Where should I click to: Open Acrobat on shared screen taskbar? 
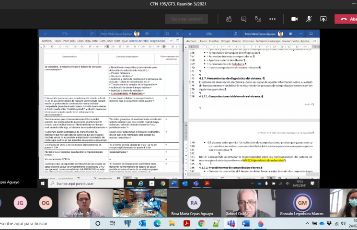coord(207,184)
